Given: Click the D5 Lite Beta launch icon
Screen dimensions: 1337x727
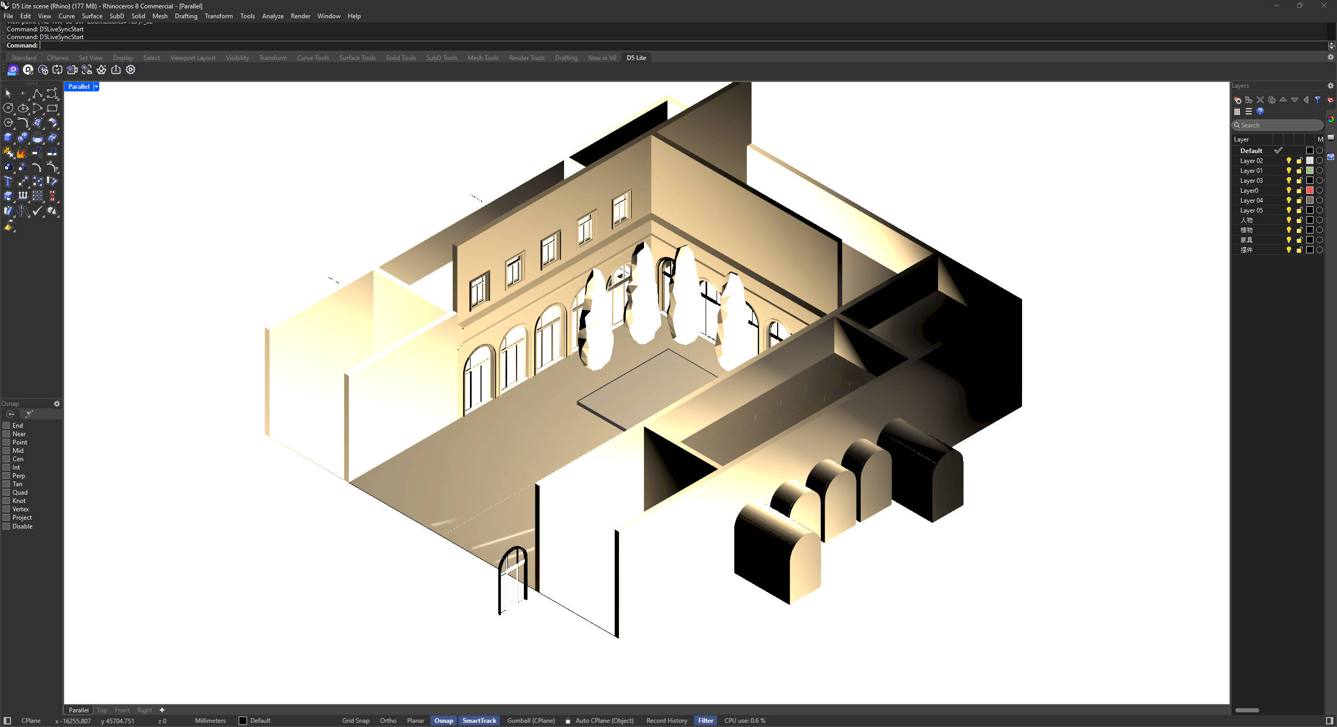Looking at the screenshot, I should click(13, 70).
